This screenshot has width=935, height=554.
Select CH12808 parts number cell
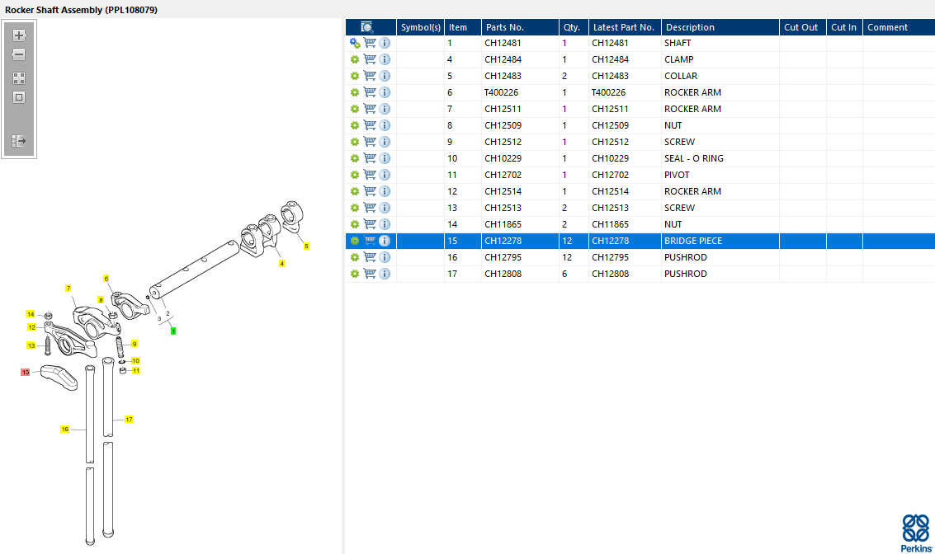pos(520,274)
